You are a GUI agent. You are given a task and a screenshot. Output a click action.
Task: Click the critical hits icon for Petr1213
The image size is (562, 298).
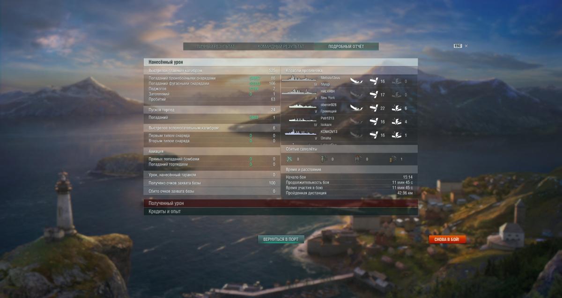point(396,122)
